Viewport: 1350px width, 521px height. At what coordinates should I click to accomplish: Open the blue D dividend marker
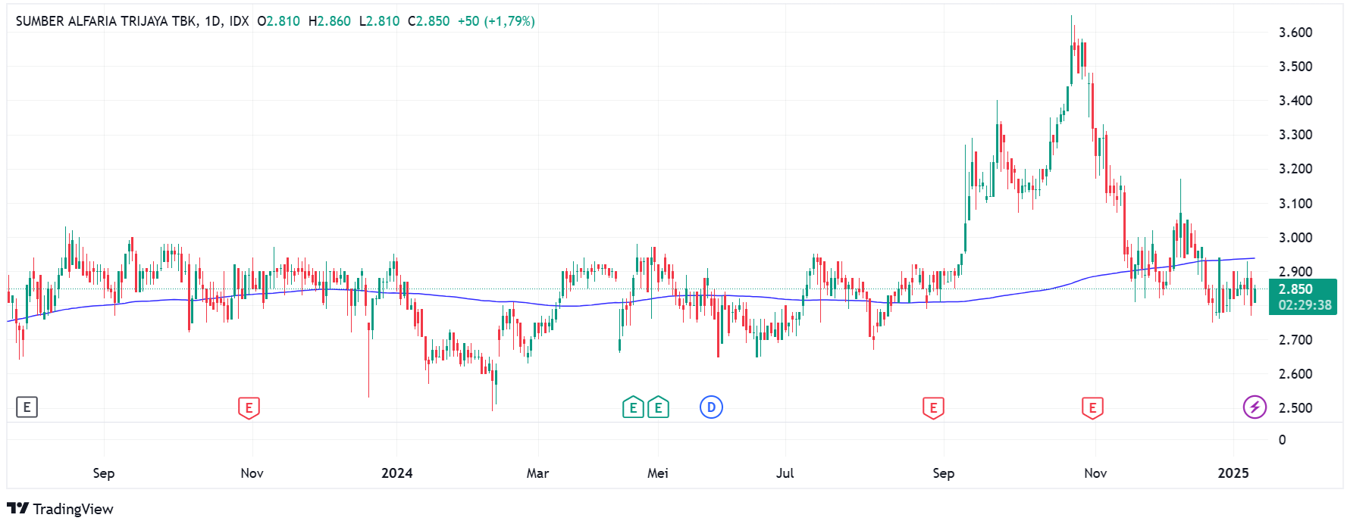[711, 407]
